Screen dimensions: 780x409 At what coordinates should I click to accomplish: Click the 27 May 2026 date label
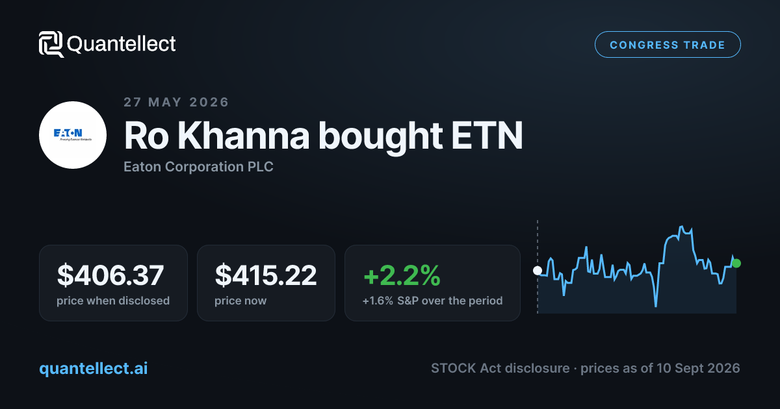coord(176,102)
